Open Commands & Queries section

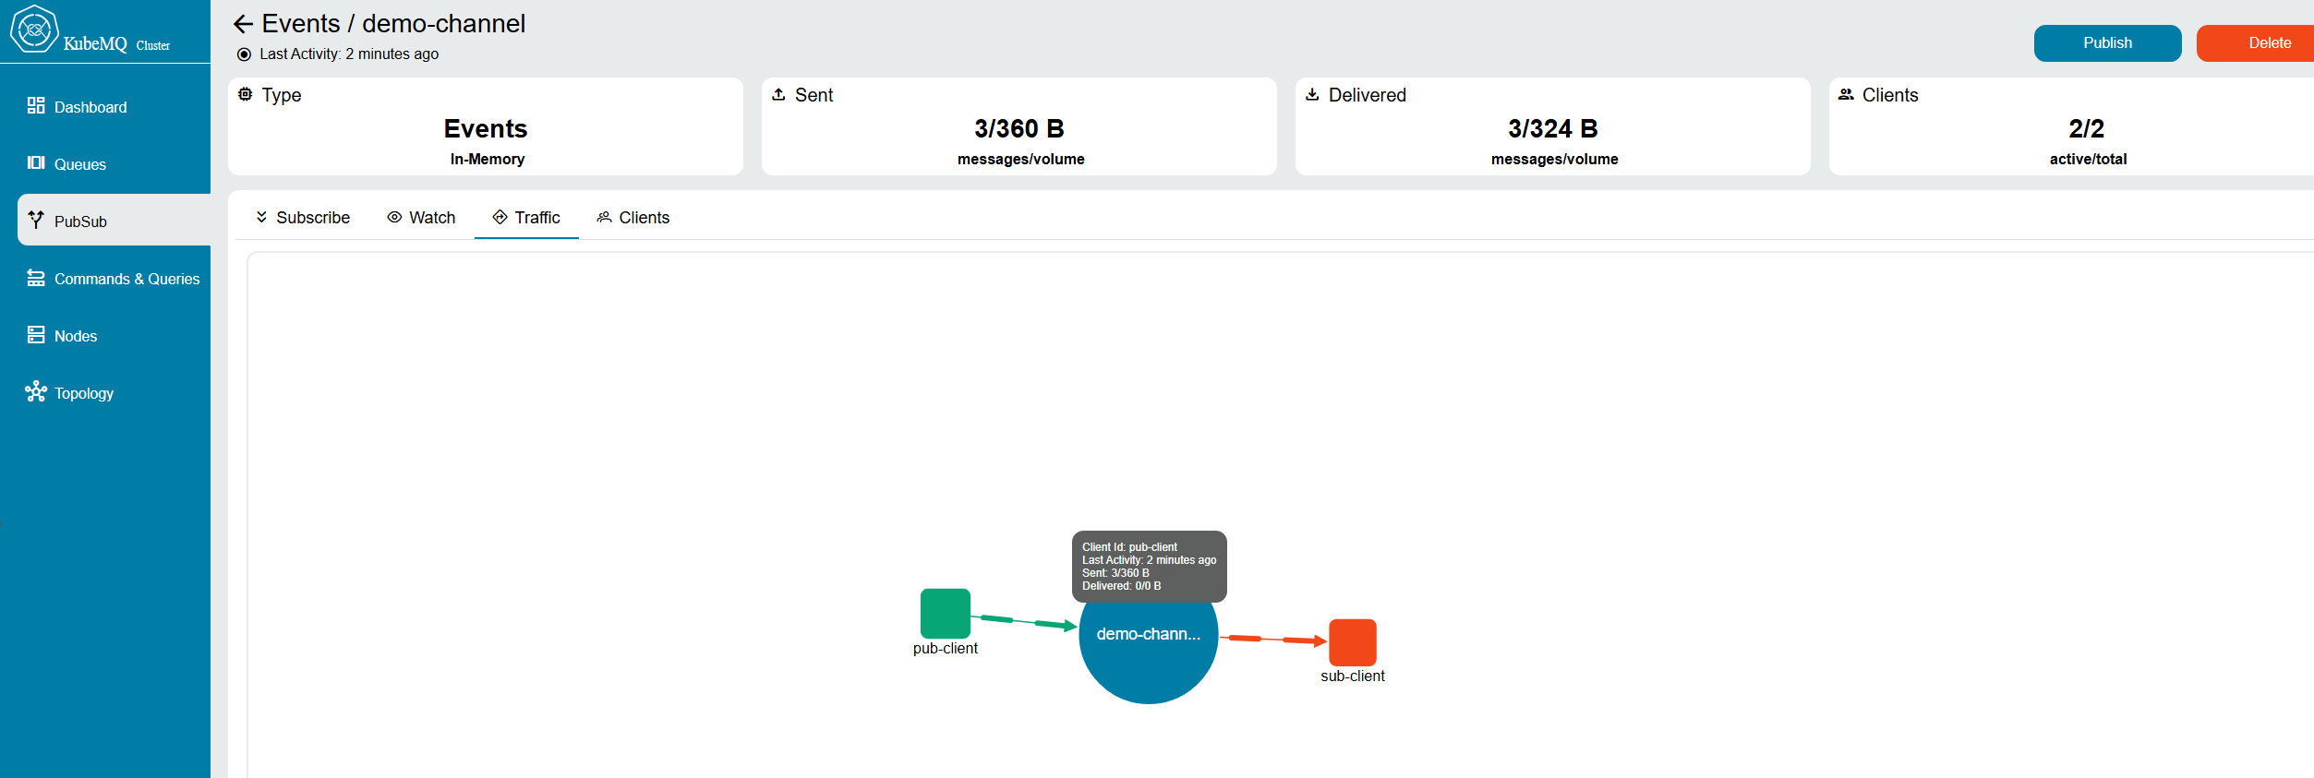coord(127,279)
